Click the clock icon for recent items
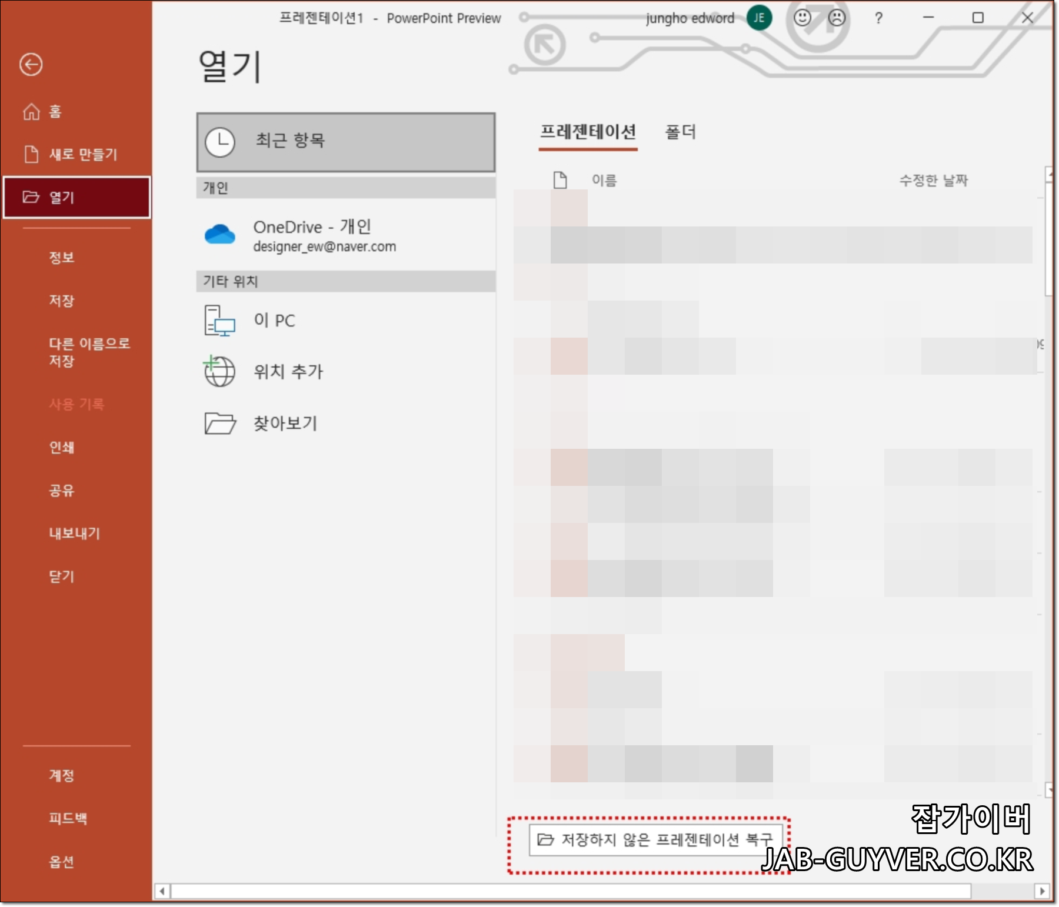The height and width of the screenshot is (907, 1059). (x=220, y=142)
